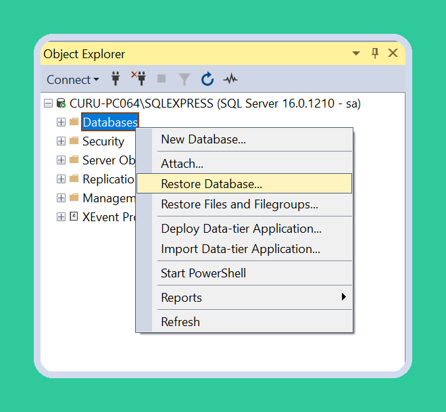
Task: Expand the XEvent Profiler node
Action: click(61, 217)
